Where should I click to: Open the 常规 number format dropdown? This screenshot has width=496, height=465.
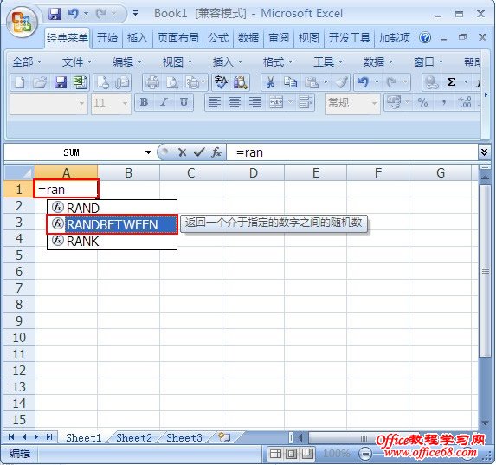(374, 103)
